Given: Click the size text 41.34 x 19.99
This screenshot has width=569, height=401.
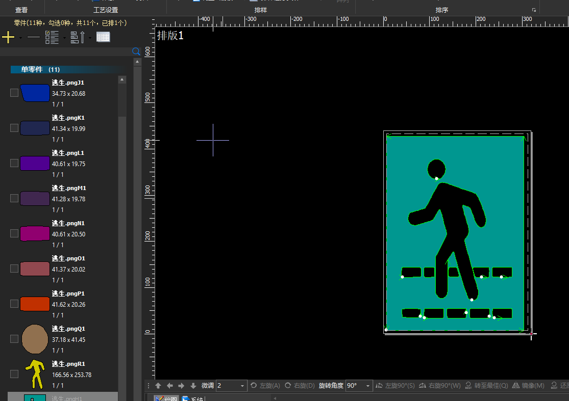Looking at the screenshot, I should [x=68, y=128].
